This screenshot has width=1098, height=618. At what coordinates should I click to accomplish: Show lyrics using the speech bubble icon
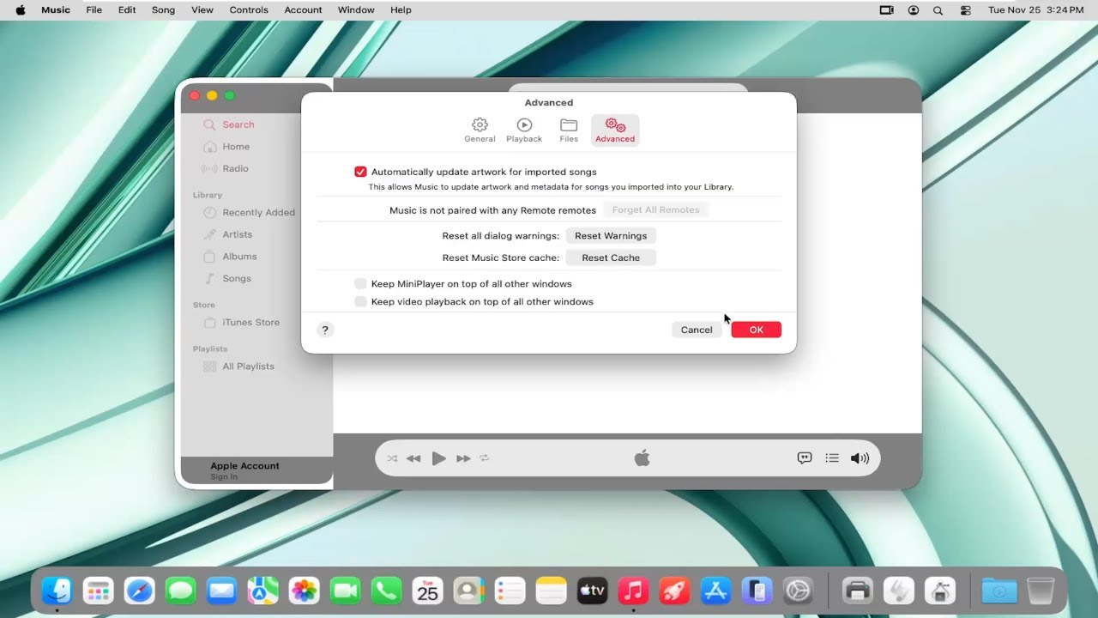tap(805, 458)
